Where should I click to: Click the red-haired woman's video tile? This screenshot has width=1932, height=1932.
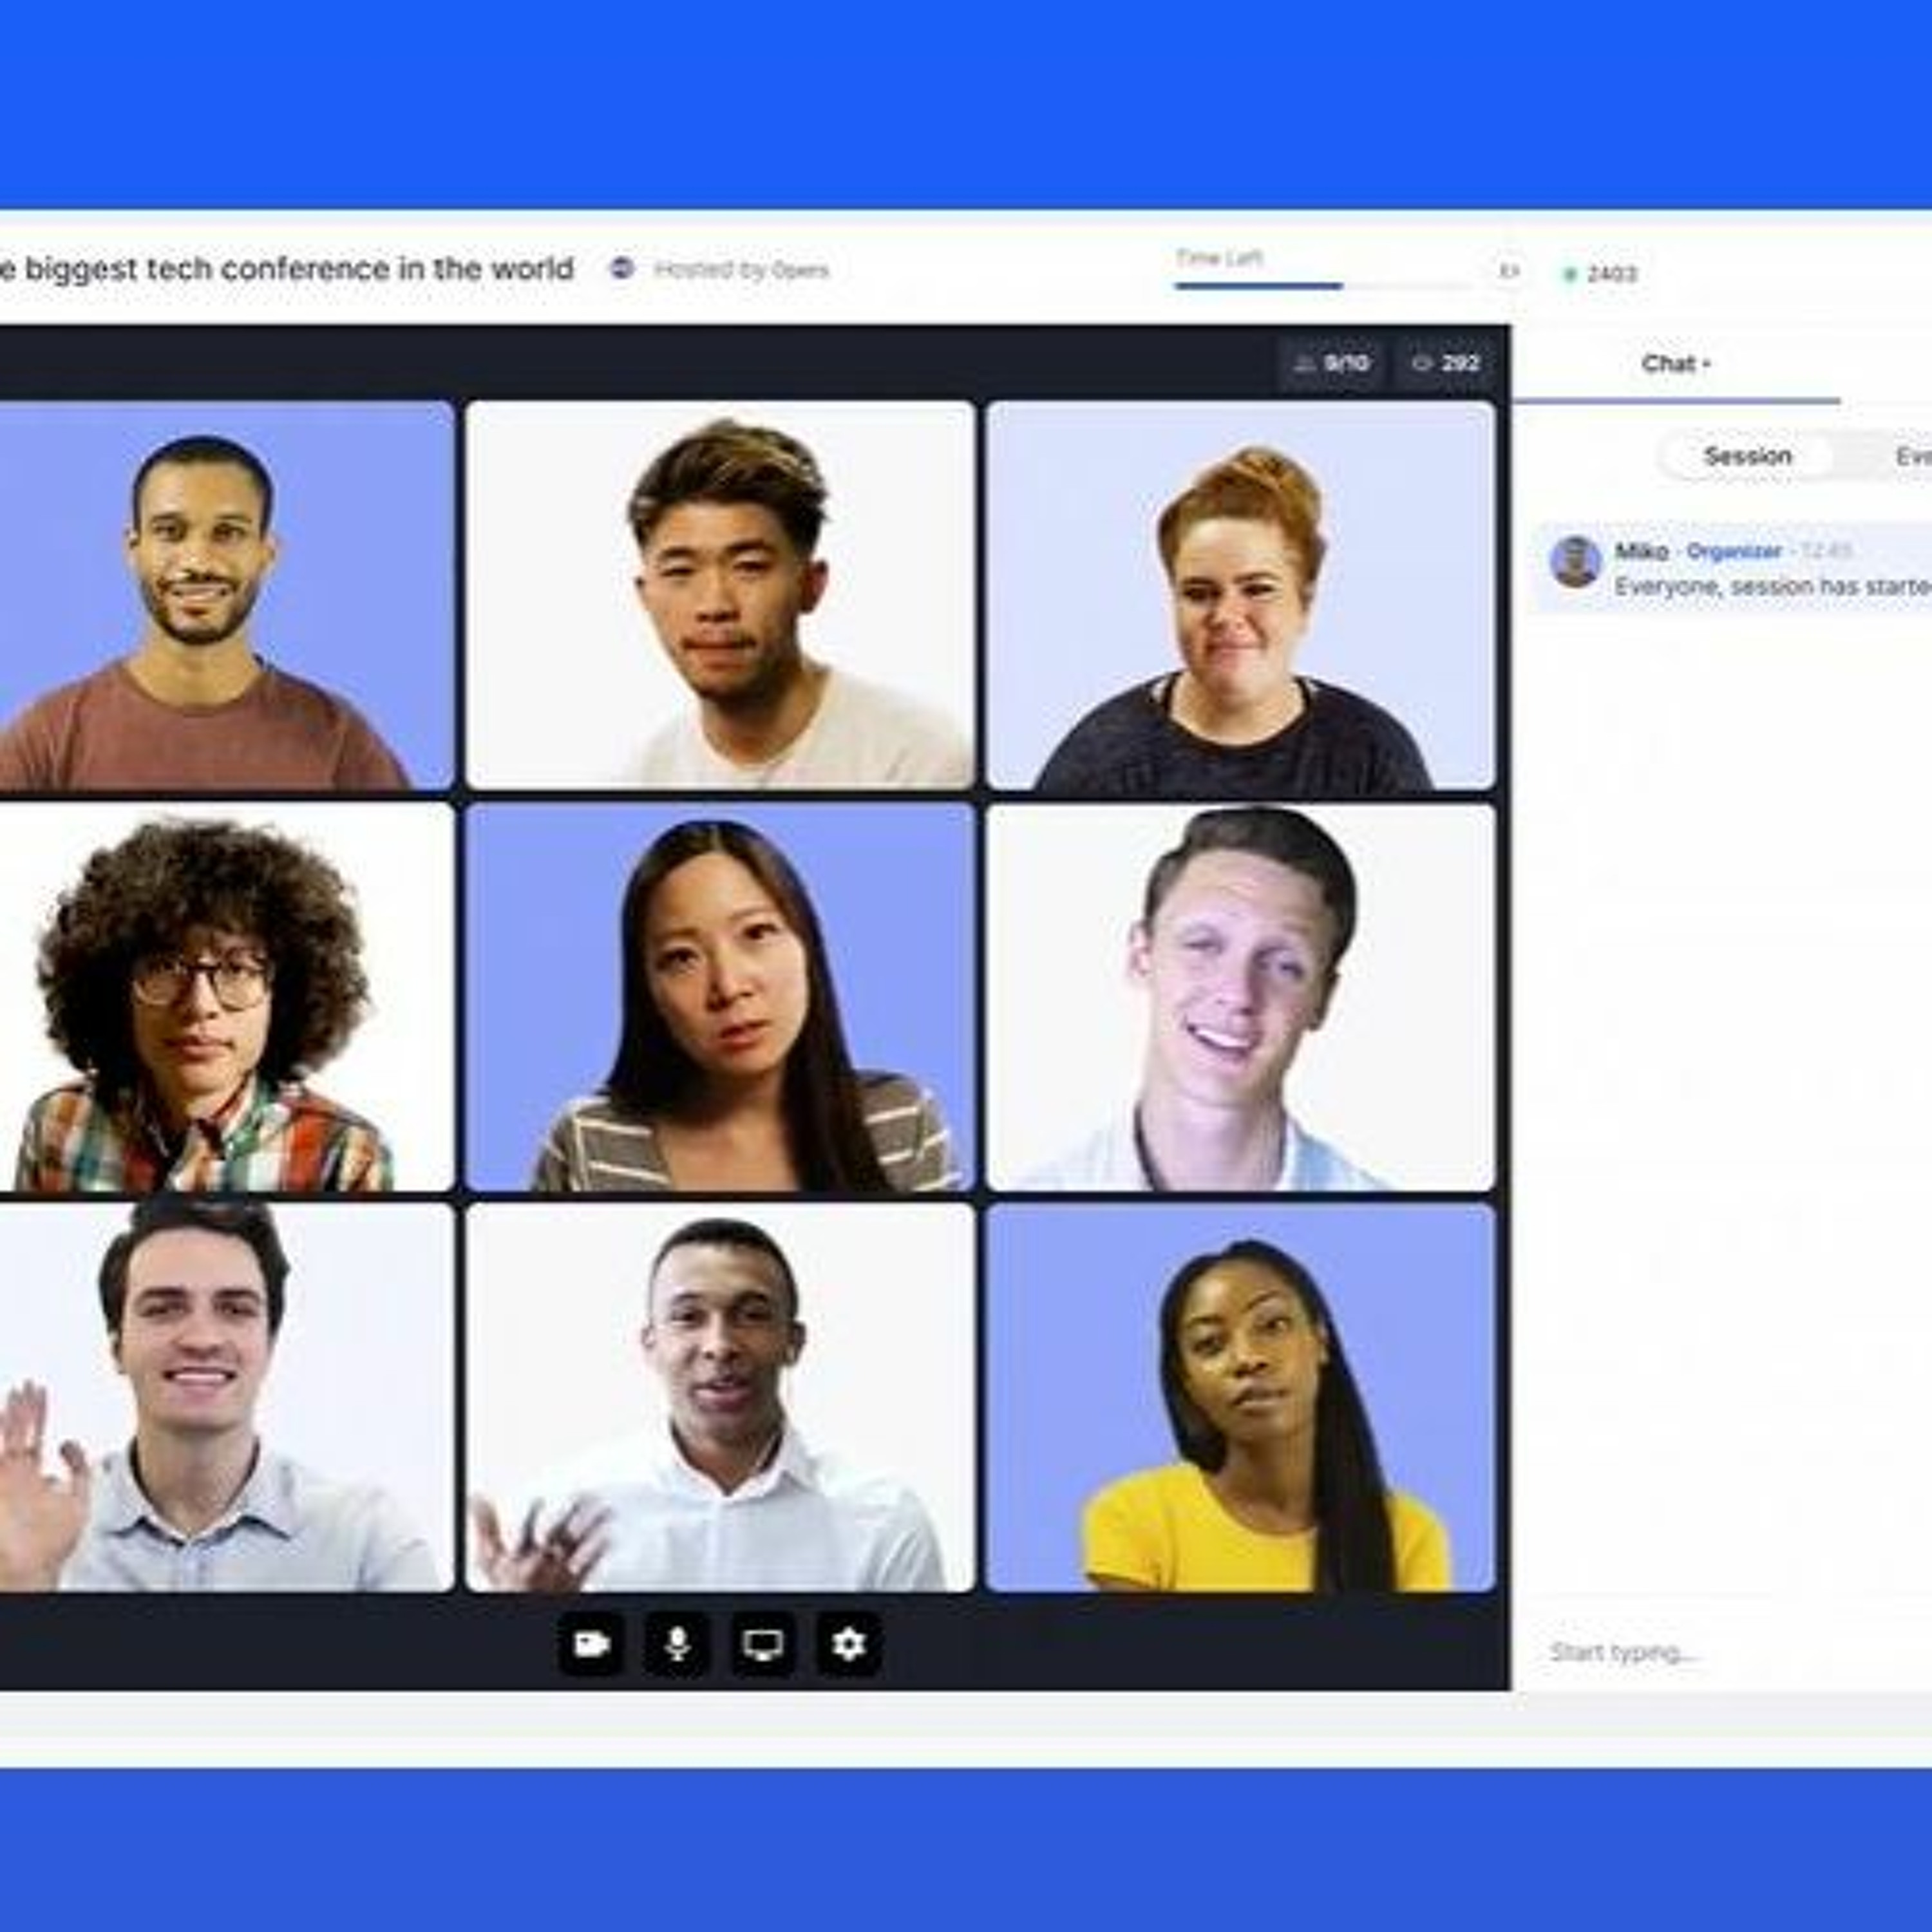[x=1240, y=595]
